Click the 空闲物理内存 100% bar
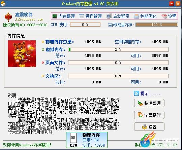Screen dimensions: 182x150 (x=157, y=25)
